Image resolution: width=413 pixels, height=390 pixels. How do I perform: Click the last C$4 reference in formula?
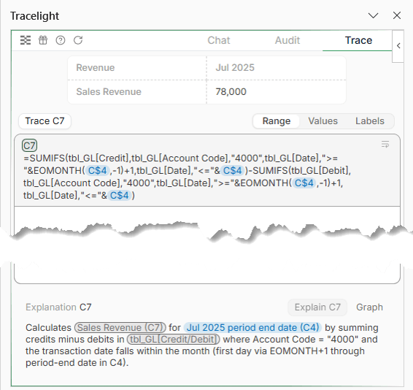[x=120, y=196]
